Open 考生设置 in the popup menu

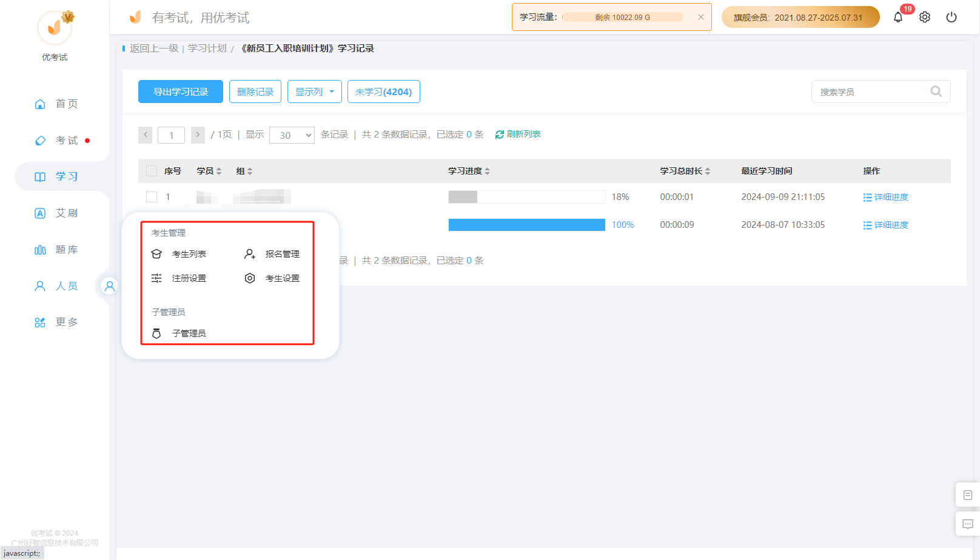[x=272, y=278]
